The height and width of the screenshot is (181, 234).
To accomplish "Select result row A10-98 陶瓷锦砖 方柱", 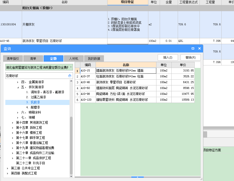I will coord(135,94).
